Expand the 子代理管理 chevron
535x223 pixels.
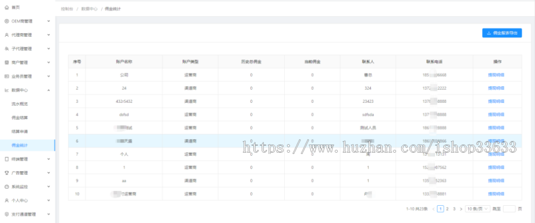point(49,49)
